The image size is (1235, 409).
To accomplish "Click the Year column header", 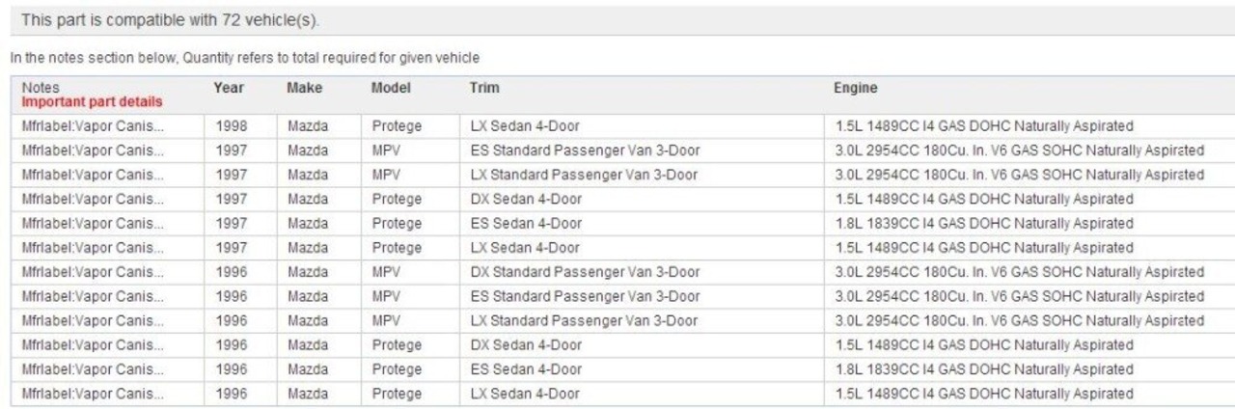I will pyautogui.click(x=229, y=88).
